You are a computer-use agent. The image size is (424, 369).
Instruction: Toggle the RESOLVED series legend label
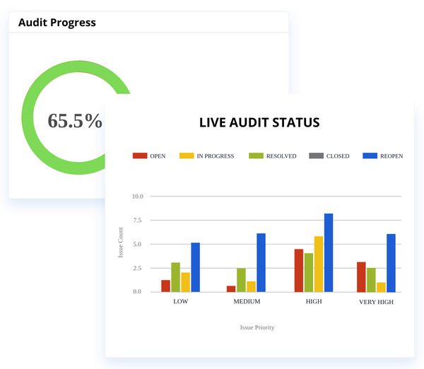(x=282, y=156)
